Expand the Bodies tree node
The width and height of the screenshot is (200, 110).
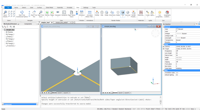[5, 32]
